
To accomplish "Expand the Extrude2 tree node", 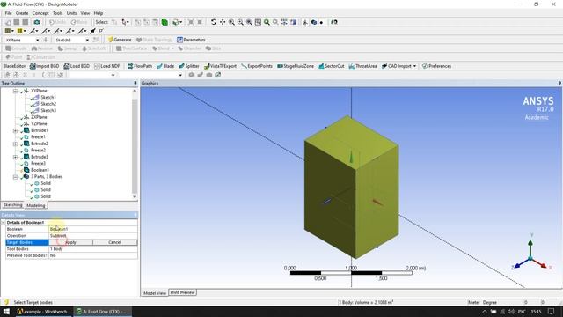I will 15,144.
